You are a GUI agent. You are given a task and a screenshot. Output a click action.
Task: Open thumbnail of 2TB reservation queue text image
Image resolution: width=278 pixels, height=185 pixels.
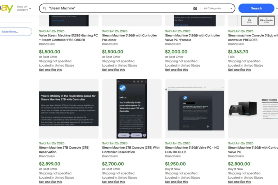point(69,109)
